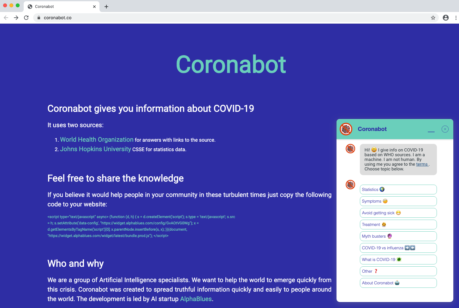459x308 pixels.
Task: Click the large Coronabot page title
Action: [x=231, y=64]
